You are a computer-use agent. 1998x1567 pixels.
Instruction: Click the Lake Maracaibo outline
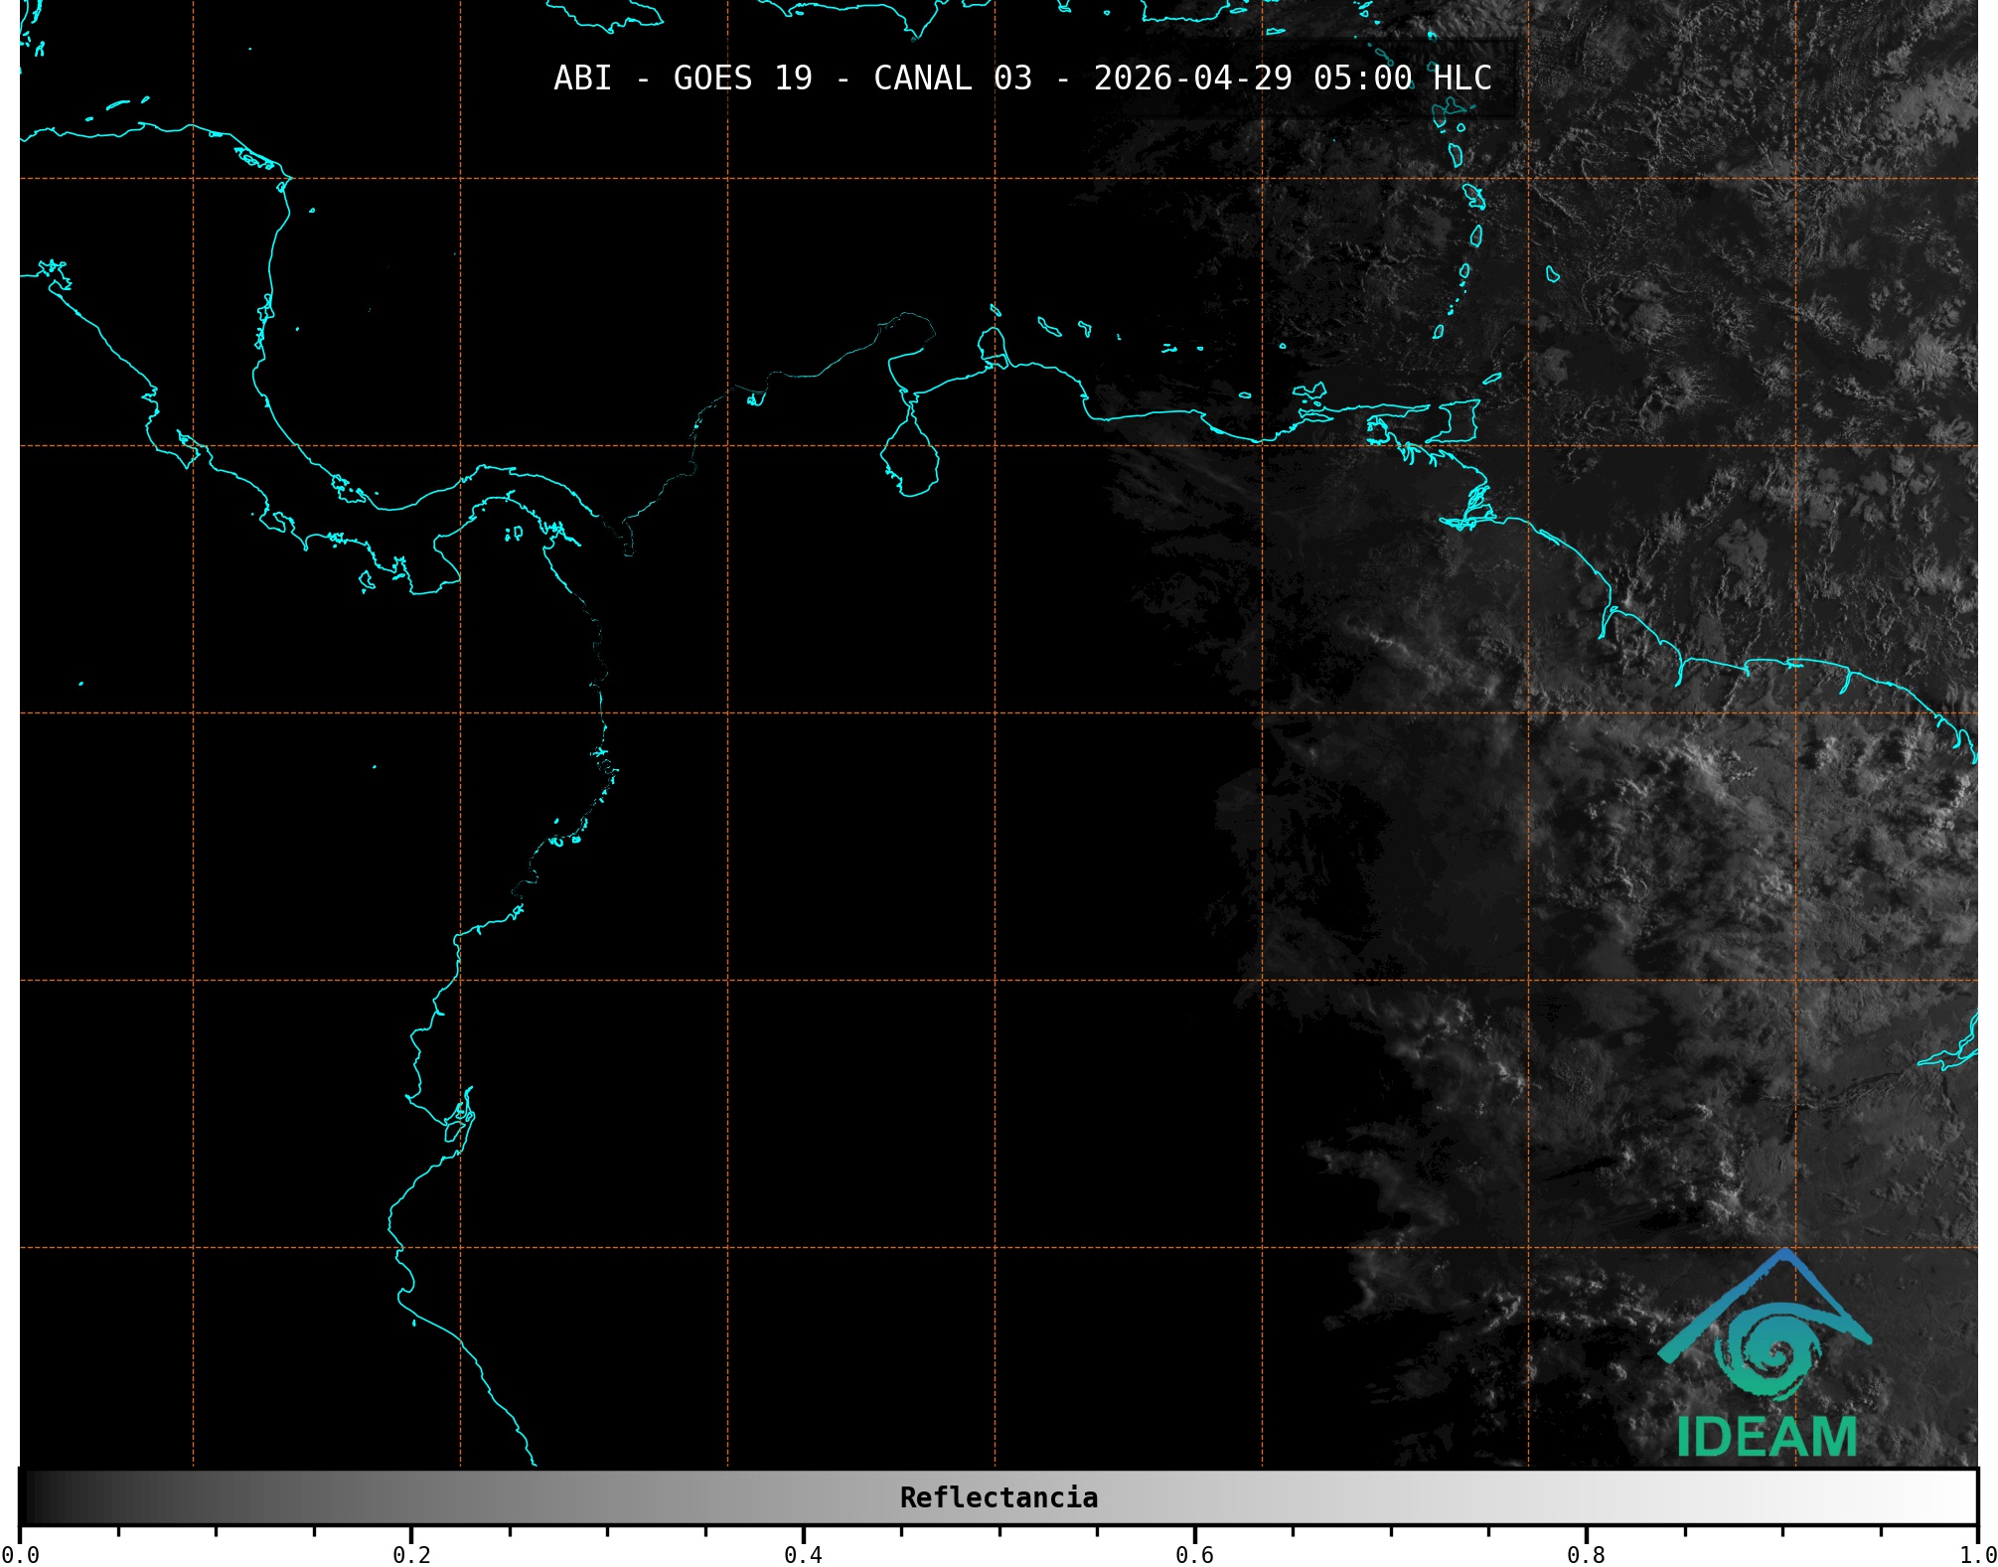pyautogui.click(x=909, y=459)
